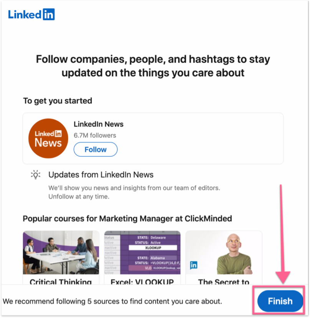The height and width of the screenshot is (318, 310).
Task: Click the 'in' badge on 'The Secret to' course thumbnail
Action: (194, 265)
